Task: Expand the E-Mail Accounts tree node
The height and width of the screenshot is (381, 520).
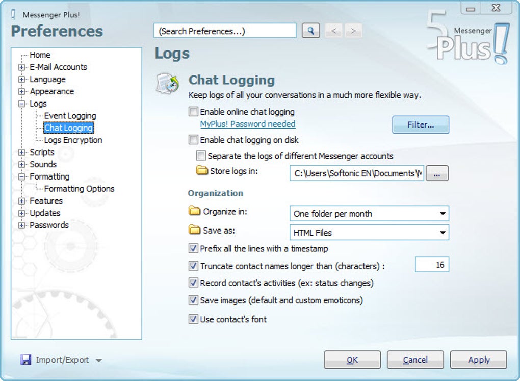Action: 21,67
